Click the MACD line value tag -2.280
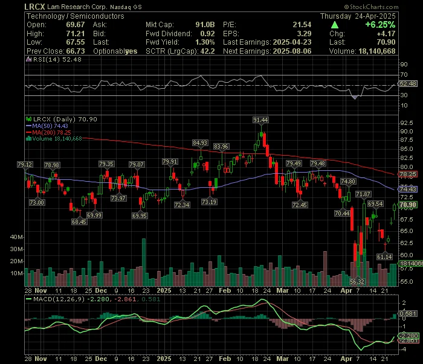The image size is (423, 364). coord(408,336)
